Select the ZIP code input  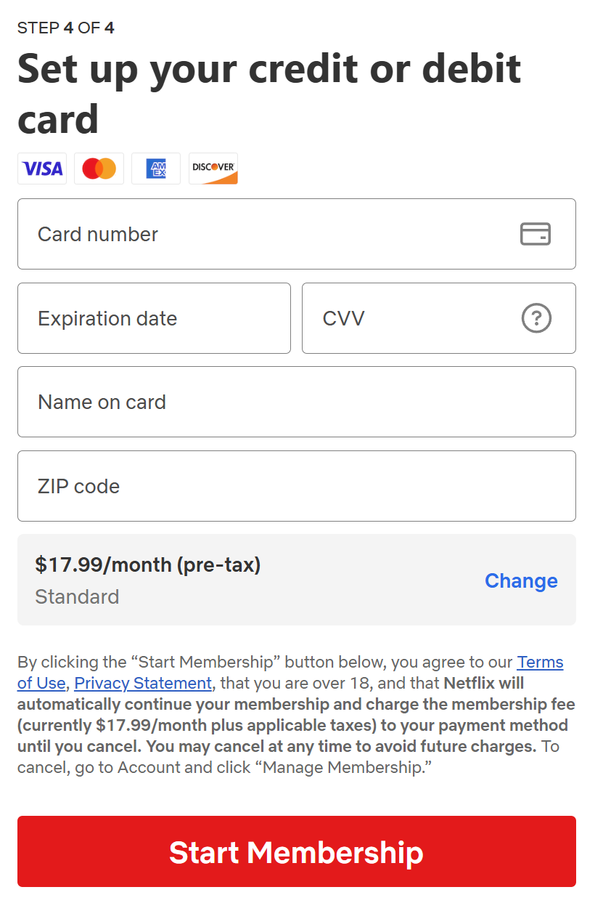pos(296,486)
